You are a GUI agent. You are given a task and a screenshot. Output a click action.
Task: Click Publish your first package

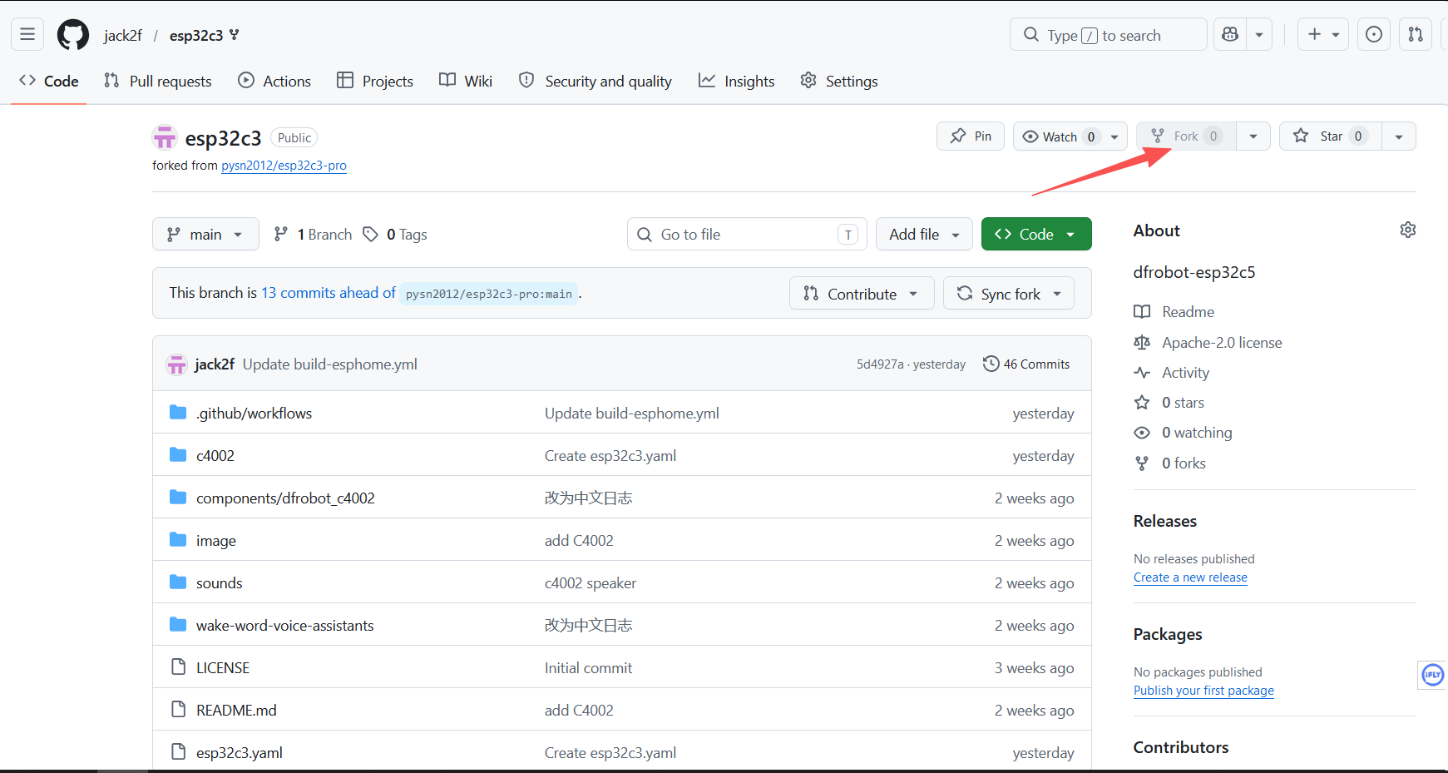click(x=1203, y=691)
